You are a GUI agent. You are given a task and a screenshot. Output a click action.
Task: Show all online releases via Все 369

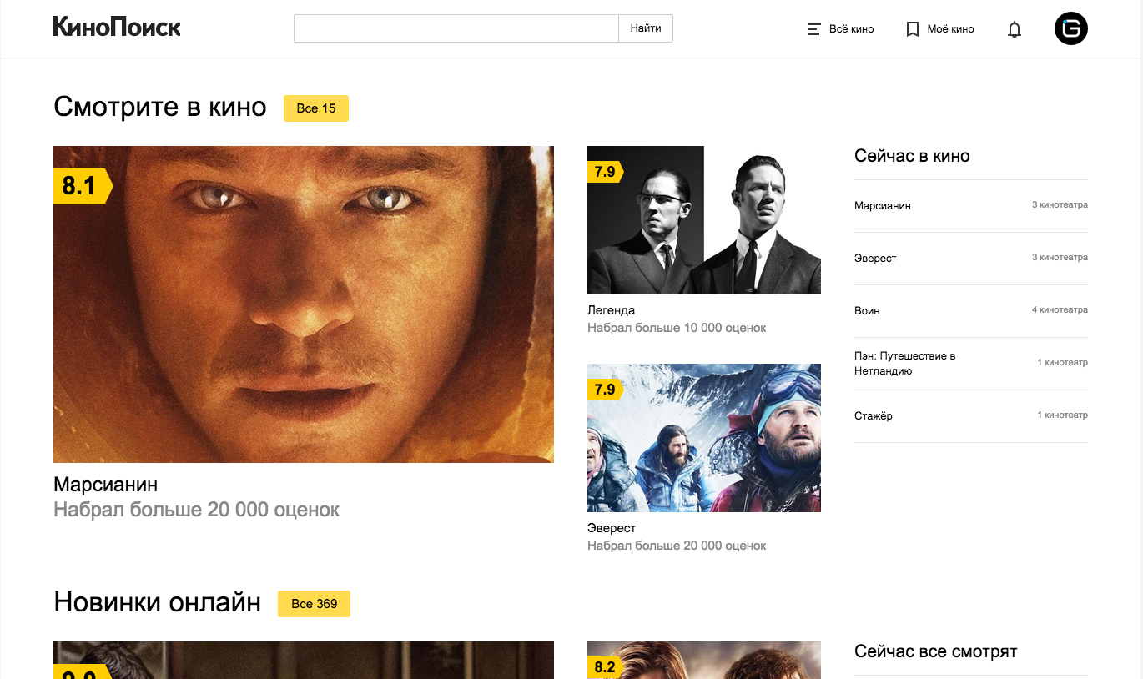pyautogui.click(x=314, y=604)
